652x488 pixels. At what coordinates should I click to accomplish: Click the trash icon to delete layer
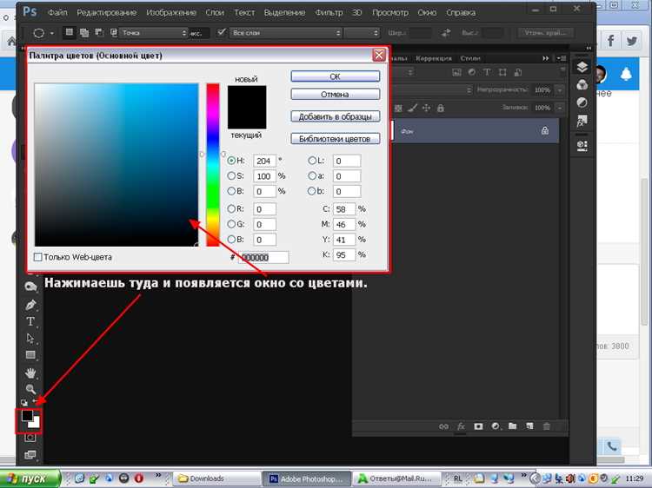(547, 426)
